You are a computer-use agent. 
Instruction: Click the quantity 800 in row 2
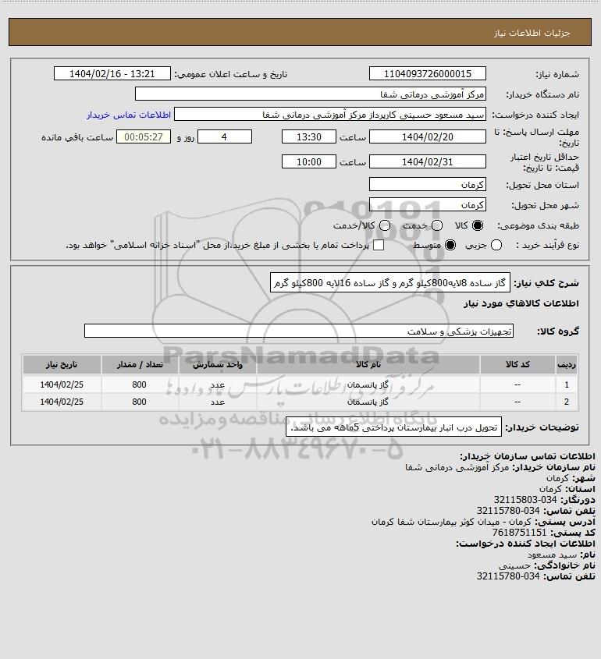point(139,402)
